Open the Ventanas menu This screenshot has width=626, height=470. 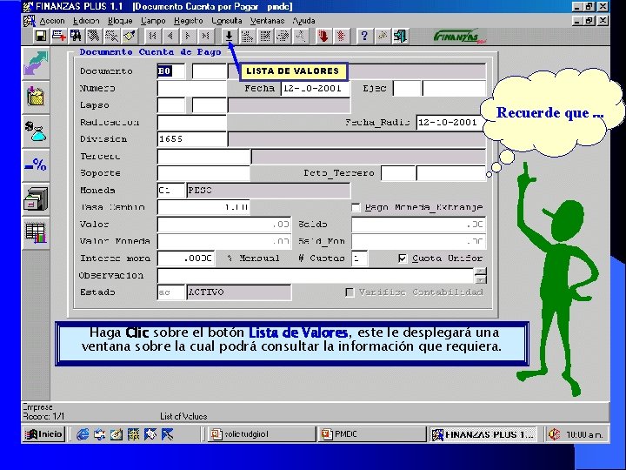267,21
